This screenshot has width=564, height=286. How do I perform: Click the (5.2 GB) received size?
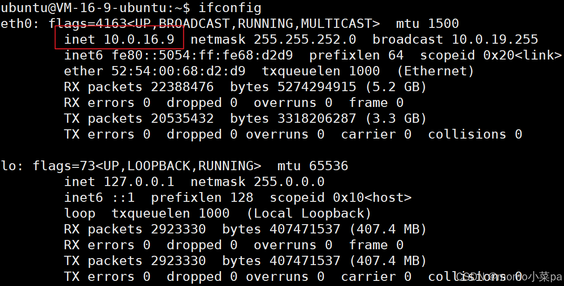(x=396, y=87)
